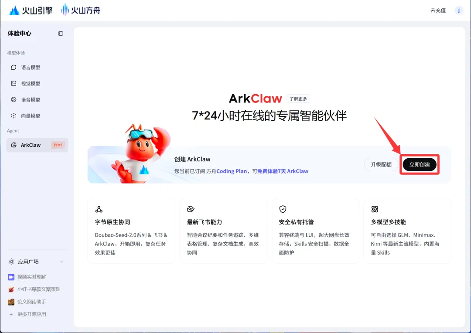Click the 智能会议纪要 description text
Image resolution: width=471 pixels, height=333 pixels.
[223, 244]
